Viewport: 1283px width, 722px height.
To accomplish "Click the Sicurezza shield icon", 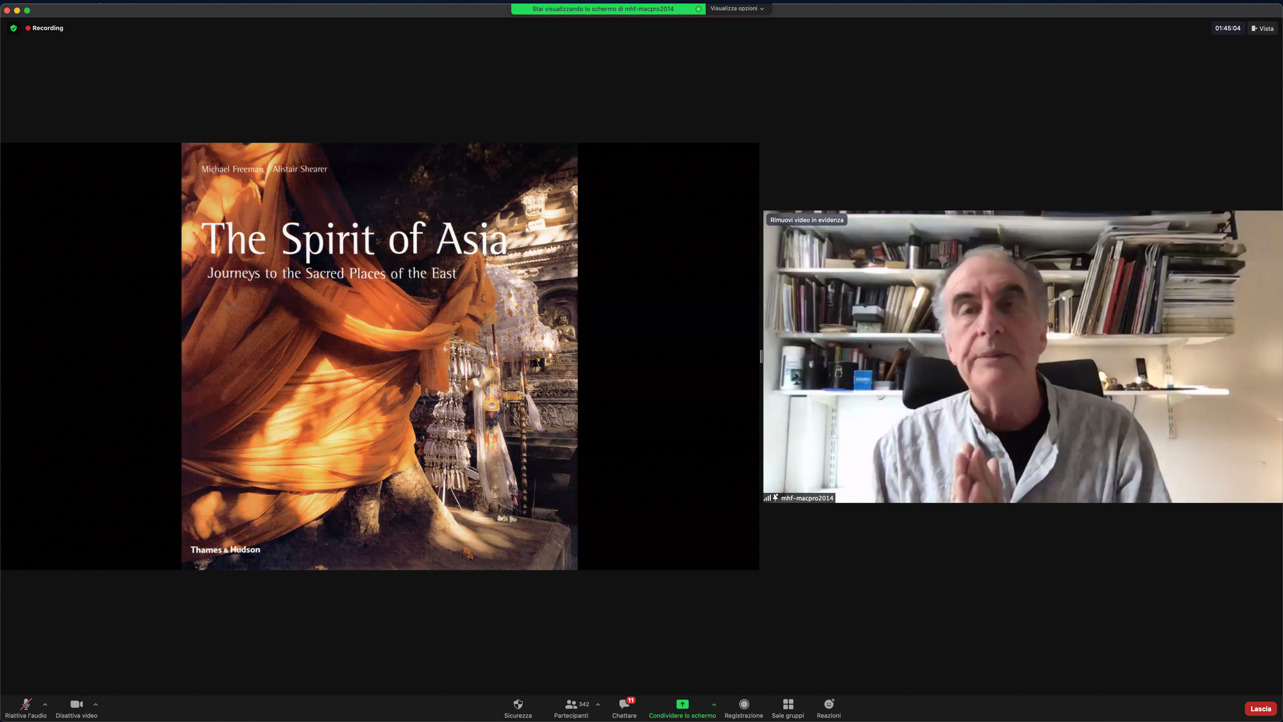I will pyautogui.click(x=518, y=704).
